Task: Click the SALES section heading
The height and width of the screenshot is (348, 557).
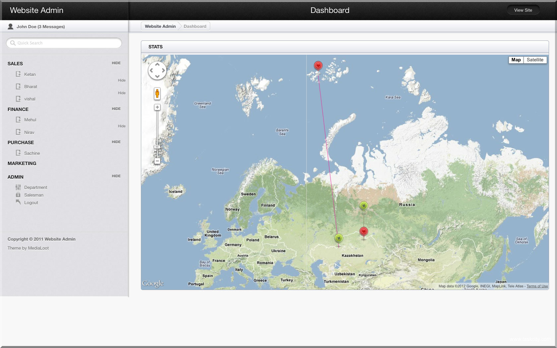Action: pyautogui.click(x=15, y=64)
